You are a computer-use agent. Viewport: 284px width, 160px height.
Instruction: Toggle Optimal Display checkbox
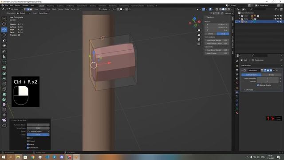(258, 85)
